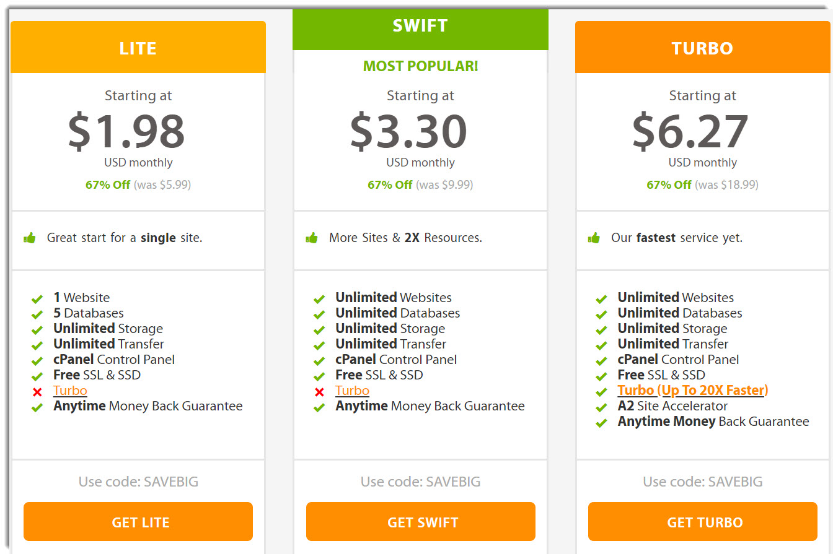Click the thumbs-up icon in the TURBO column
833x554 pixels.
594,236
